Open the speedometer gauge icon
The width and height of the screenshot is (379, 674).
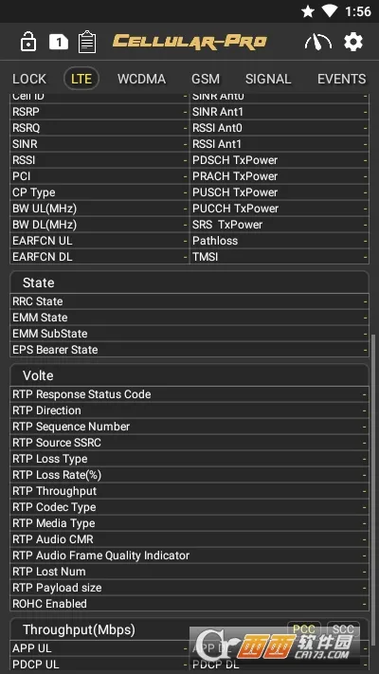[318, 42]
